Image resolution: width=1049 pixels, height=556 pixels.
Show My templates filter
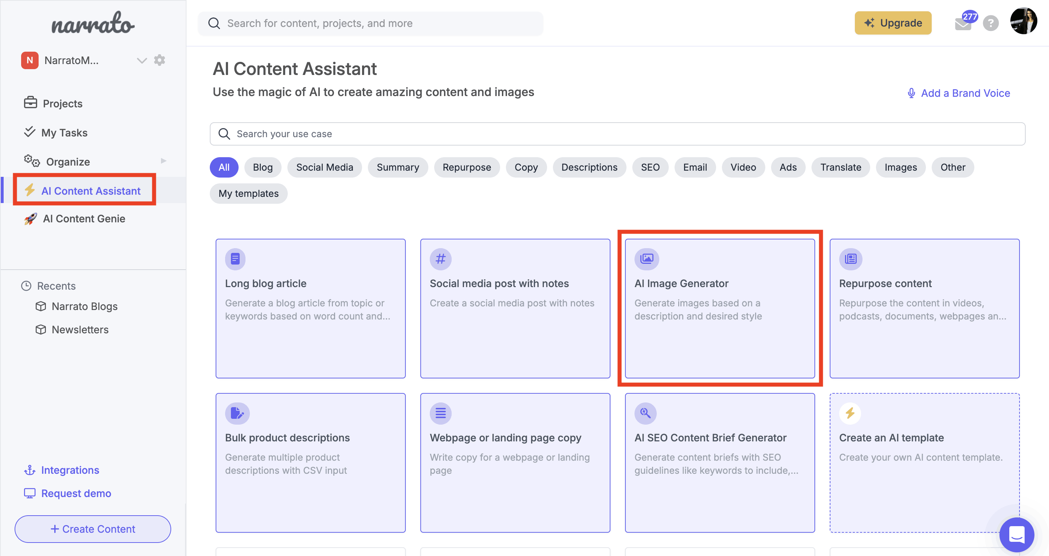click(248, 193)
